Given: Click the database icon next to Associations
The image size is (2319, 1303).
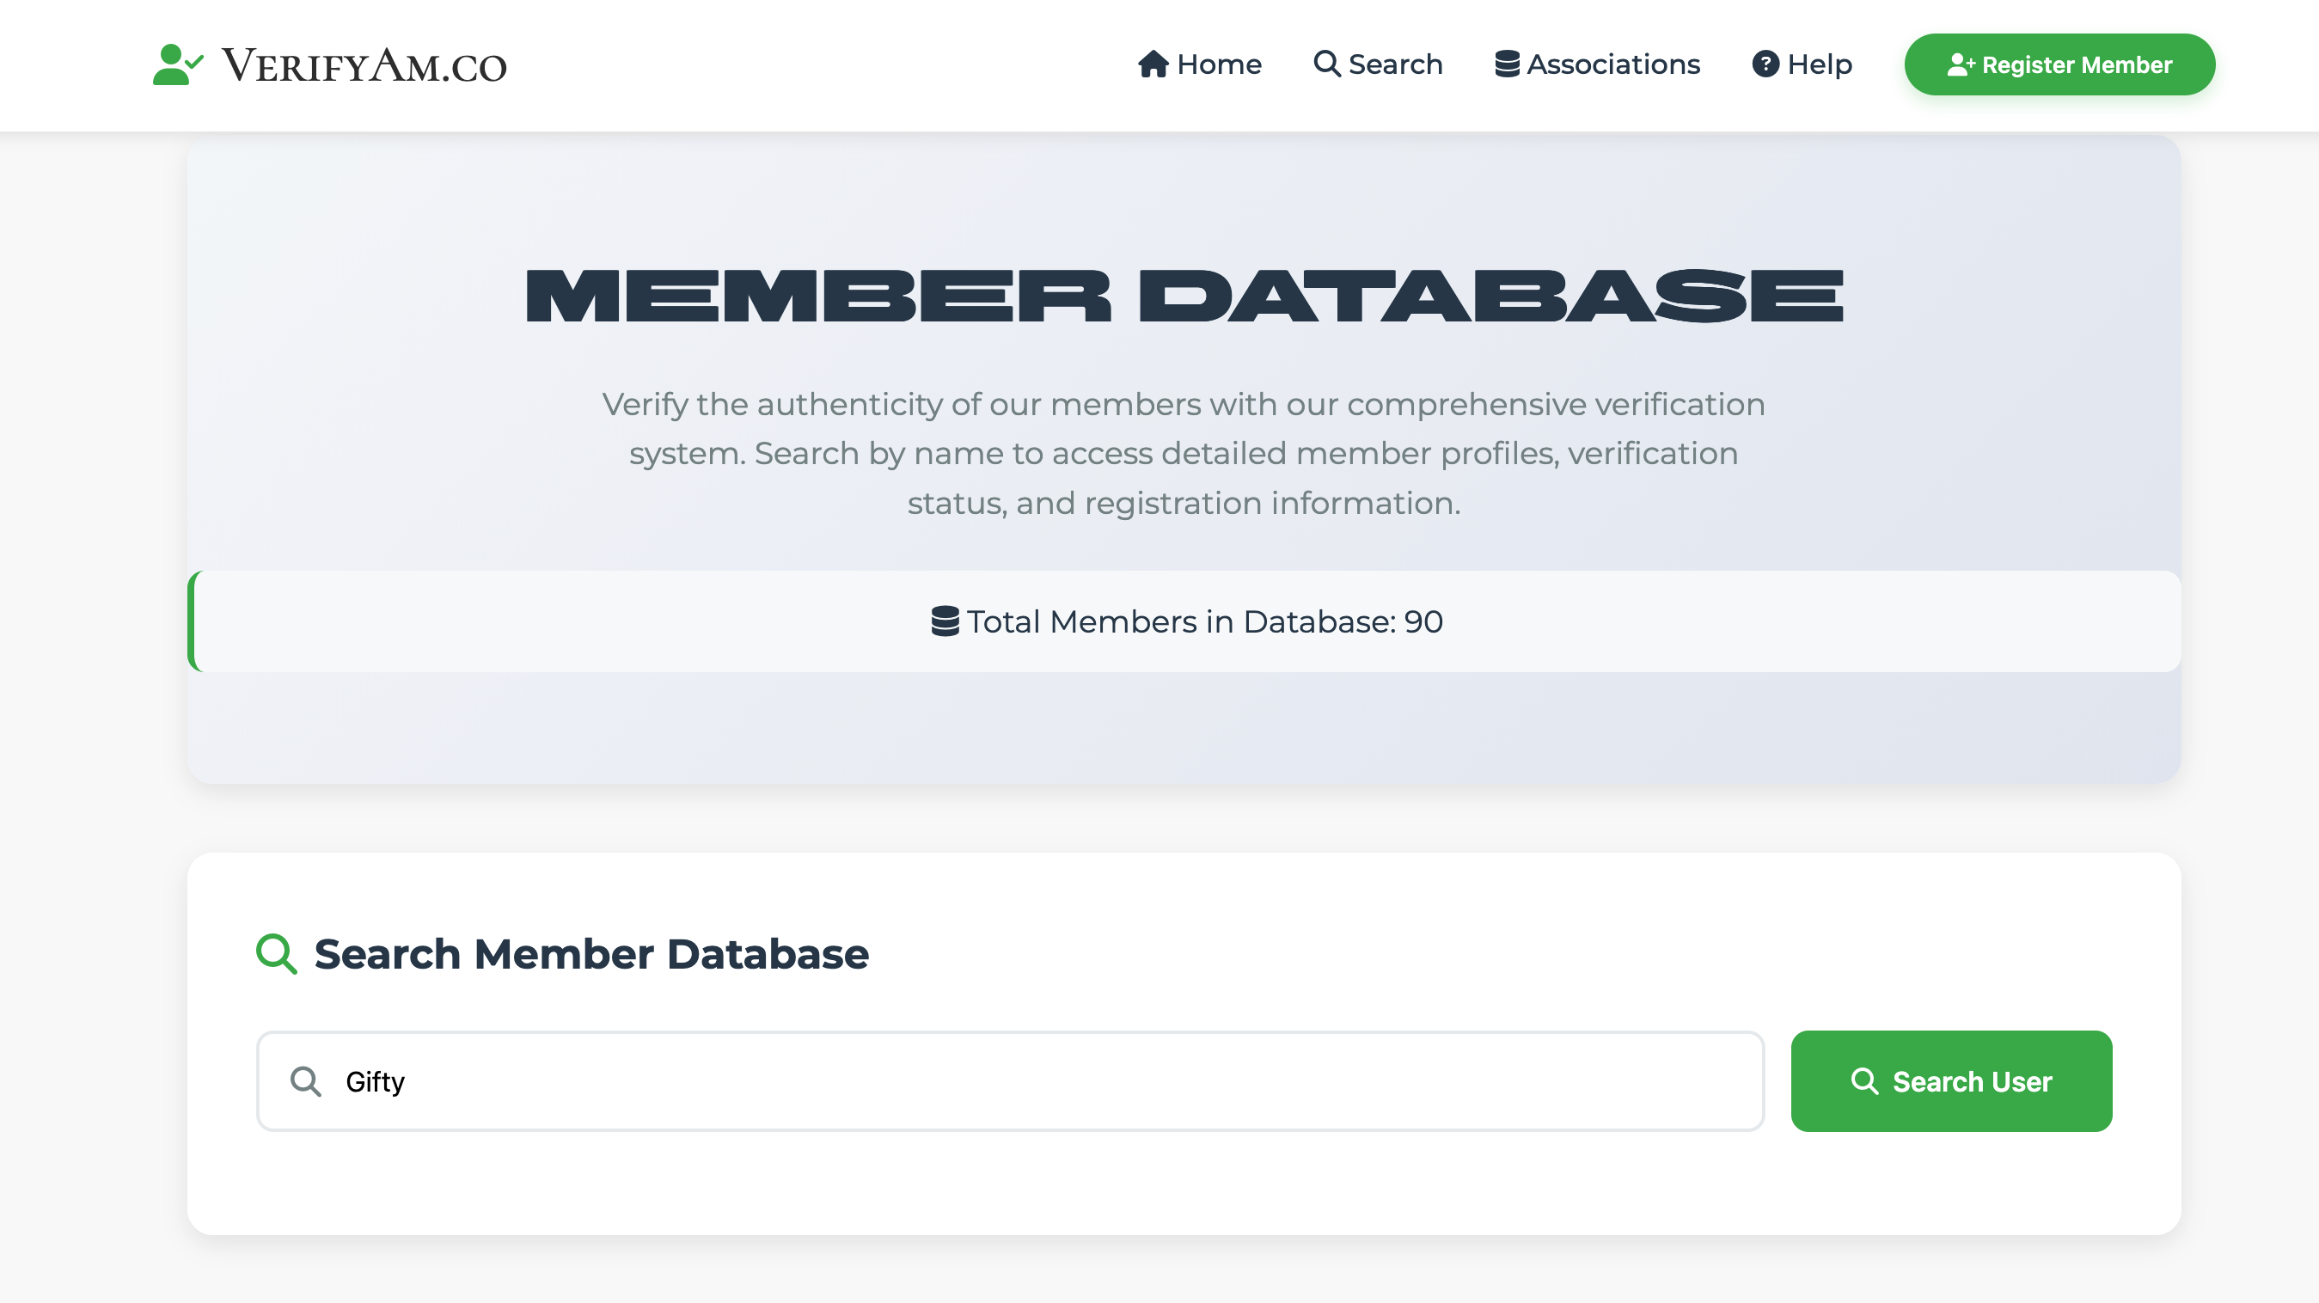Looking at the screenshot, I should coord(1506,64).
